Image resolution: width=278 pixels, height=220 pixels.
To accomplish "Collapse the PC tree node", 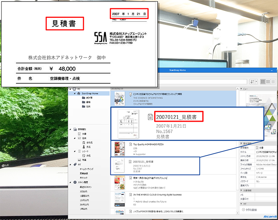I will point(70,89).
